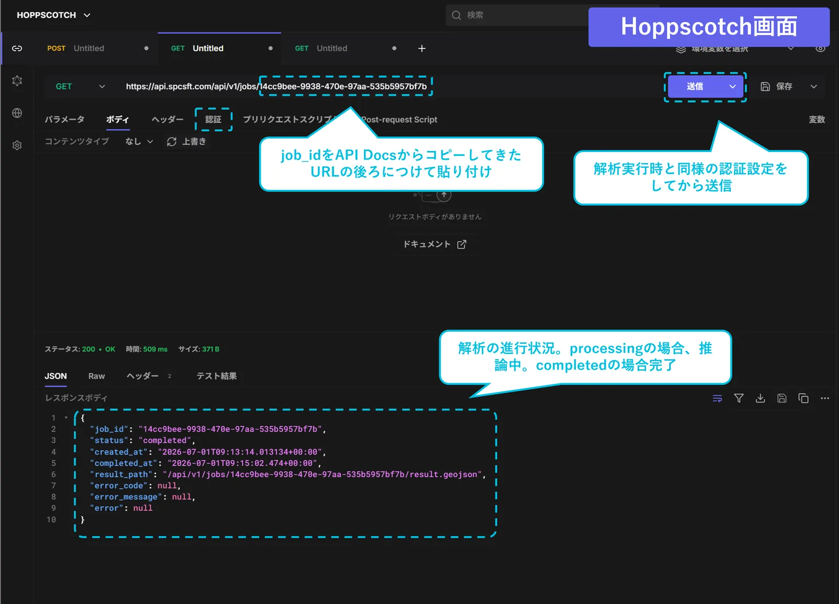Open the request ヘッダー tab
839x604 pixels.
tap(167, 120)
